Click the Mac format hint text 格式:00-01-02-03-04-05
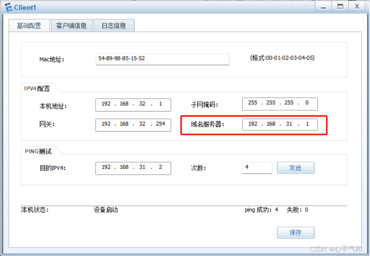Viewport: 370px width, 256px height. pyautogui.click(x=282, y=58)
